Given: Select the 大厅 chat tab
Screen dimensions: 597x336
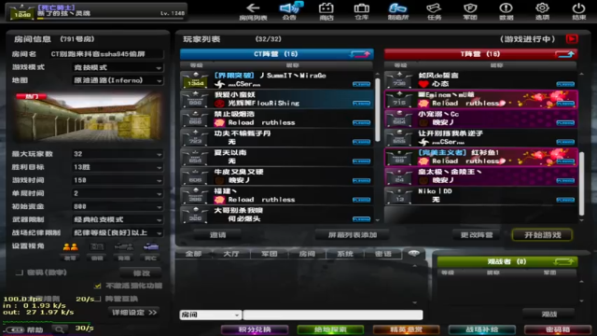Looking at the screenshot, I should 231,254.
